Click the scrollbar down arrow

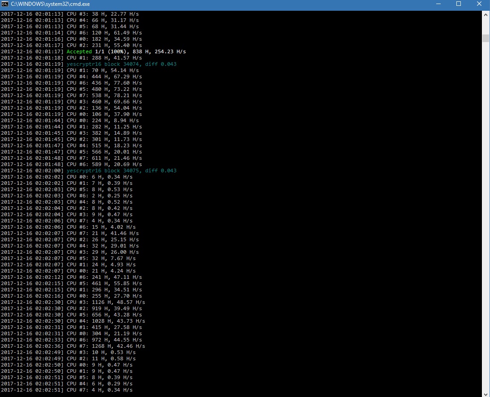click(x=486, y=393)
